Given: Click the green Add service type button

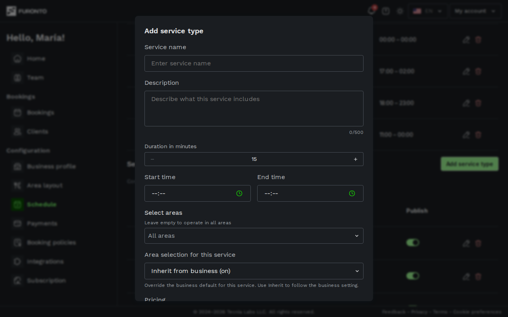Looking at the screenshot, I should [470, 164].
